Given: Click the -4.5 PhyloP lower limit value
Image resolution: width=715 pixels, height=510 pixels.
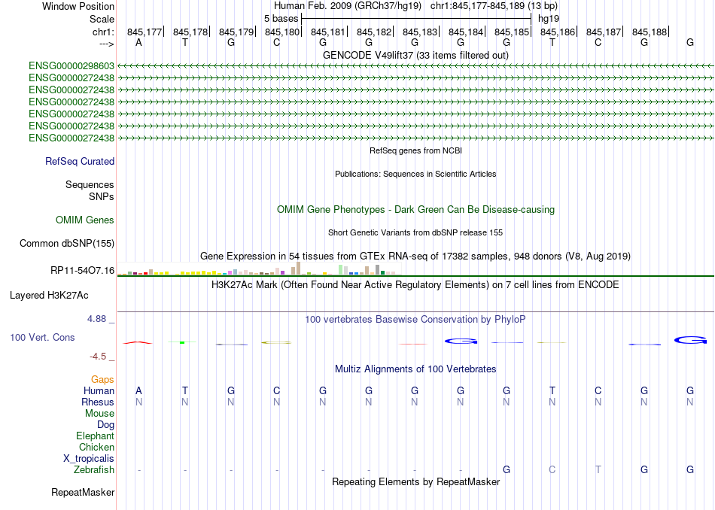Looking at the screenshot, I should 98,357.
